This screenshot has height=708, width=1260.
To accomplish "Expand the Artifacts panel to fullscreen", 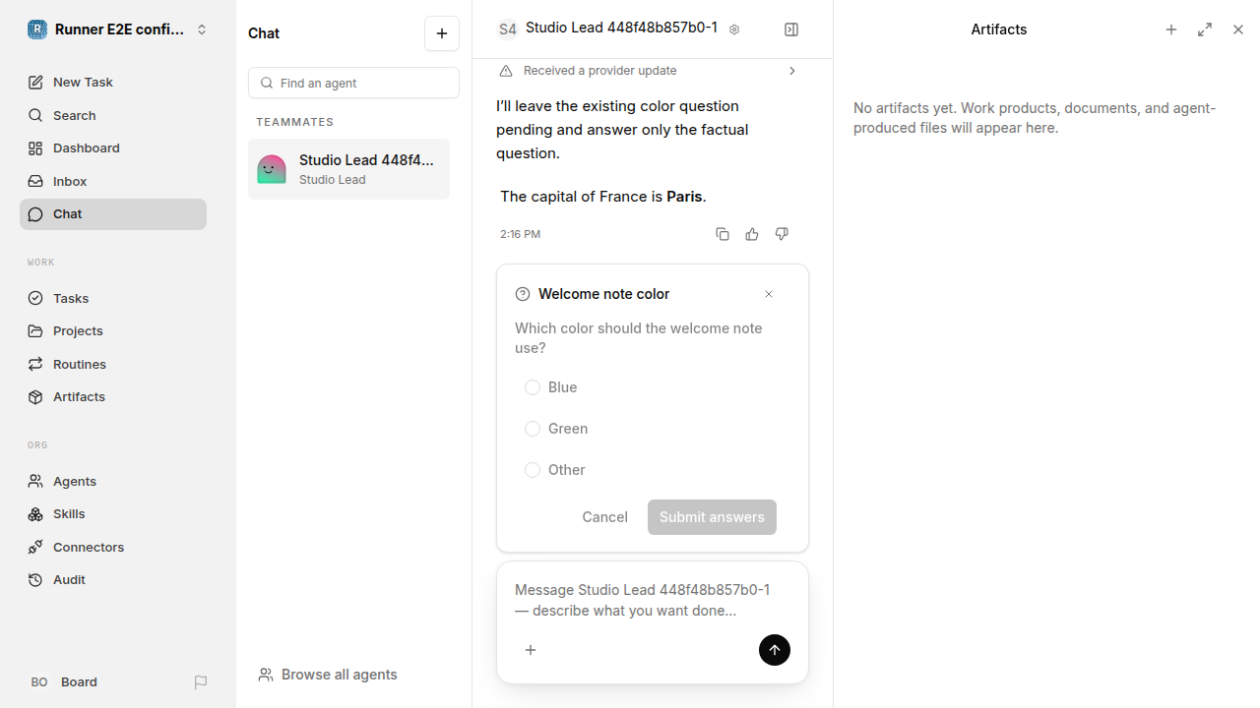I will [x=1205, y=29].
